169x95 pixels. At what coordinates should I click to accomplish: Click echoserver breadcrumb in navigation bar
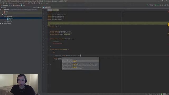[x=16, y=5]
